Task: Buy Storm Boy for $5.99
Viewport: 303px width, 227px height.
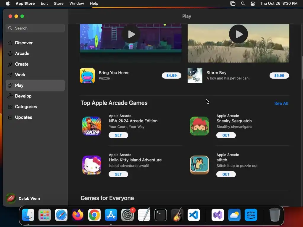Action: pyautogui.click(x=279, y=75)
